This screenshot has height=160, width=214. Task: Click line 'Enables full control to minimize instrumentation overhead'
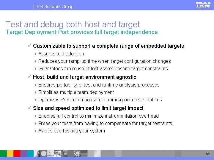click(98, 116)
